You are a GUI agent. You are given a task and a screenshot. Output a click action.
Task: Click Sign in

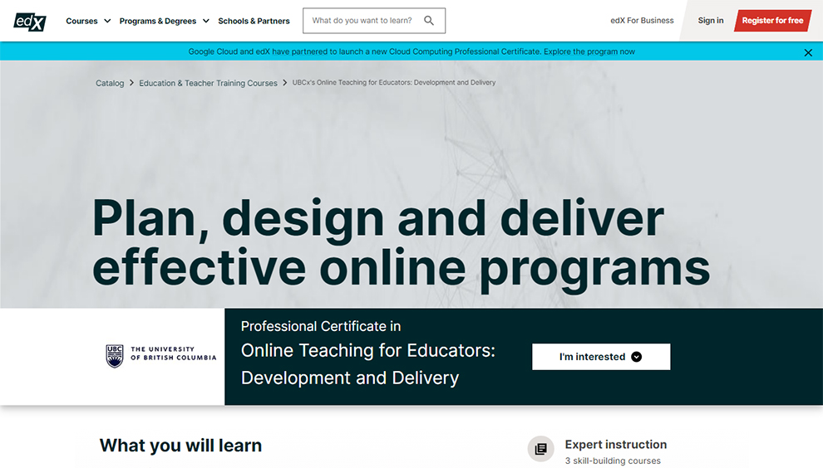tap(711, 21)
